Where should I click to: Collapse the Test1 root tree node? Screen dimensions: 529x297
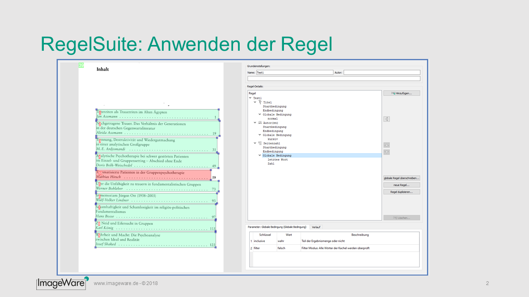pos(250,98)
